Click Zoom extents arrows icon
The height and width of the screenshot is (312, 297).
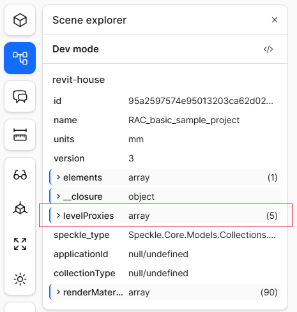pyautogui.click(x=20, y=244)
